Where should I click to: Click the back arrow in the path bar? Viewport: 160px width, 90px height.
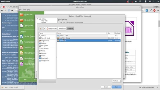[x=44, y=28]
